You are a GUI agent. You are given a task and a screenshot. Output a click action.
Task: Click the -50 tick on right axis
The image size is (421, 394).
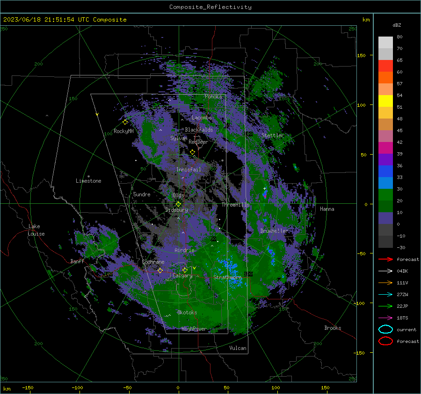pyautogui.click(x=361, y=253)
